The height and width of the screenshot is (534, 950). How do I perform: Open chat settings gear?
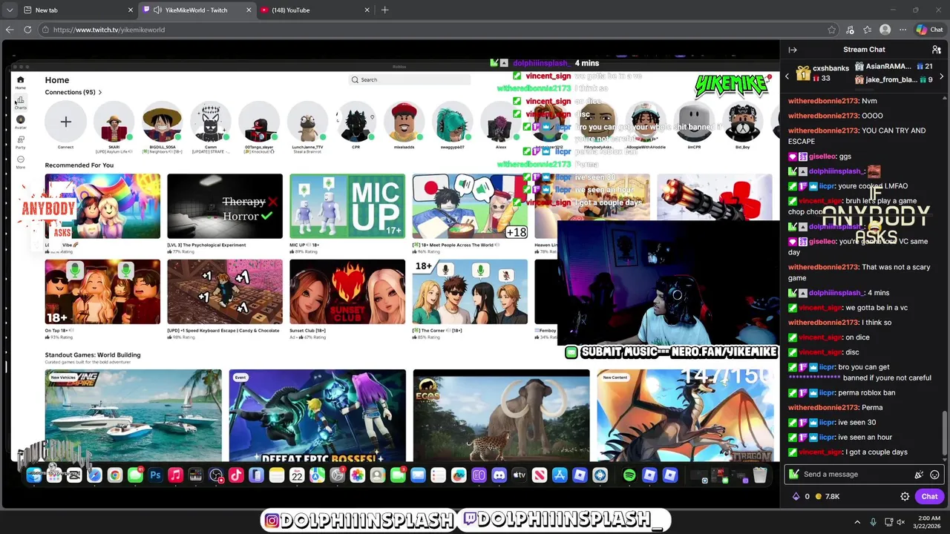click(x=905, y=497)
